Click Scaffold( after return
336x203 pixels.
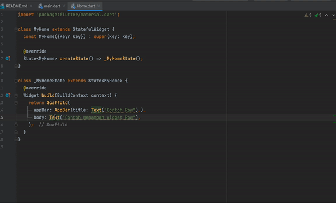tap(58, 103)
